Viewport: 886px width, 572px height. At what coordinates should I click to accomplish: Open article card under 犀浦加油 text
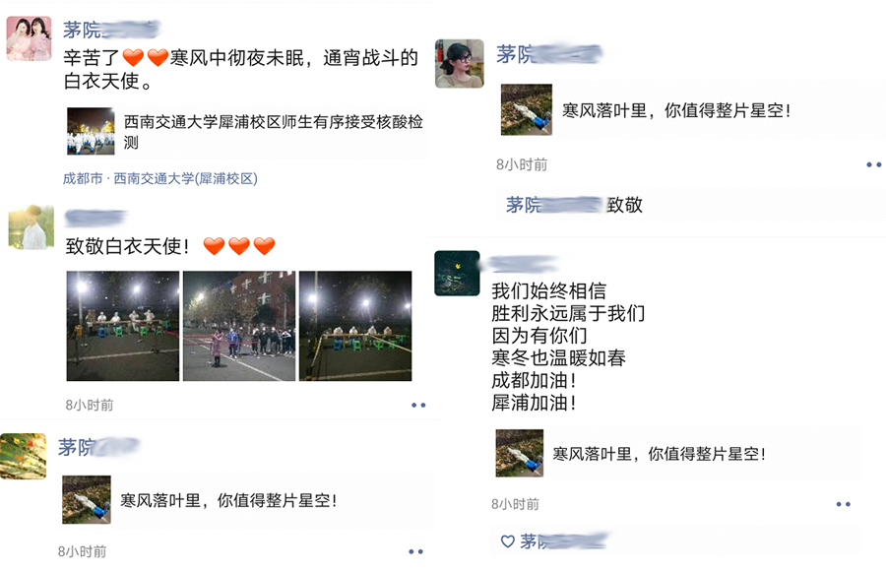click(677, 453)
